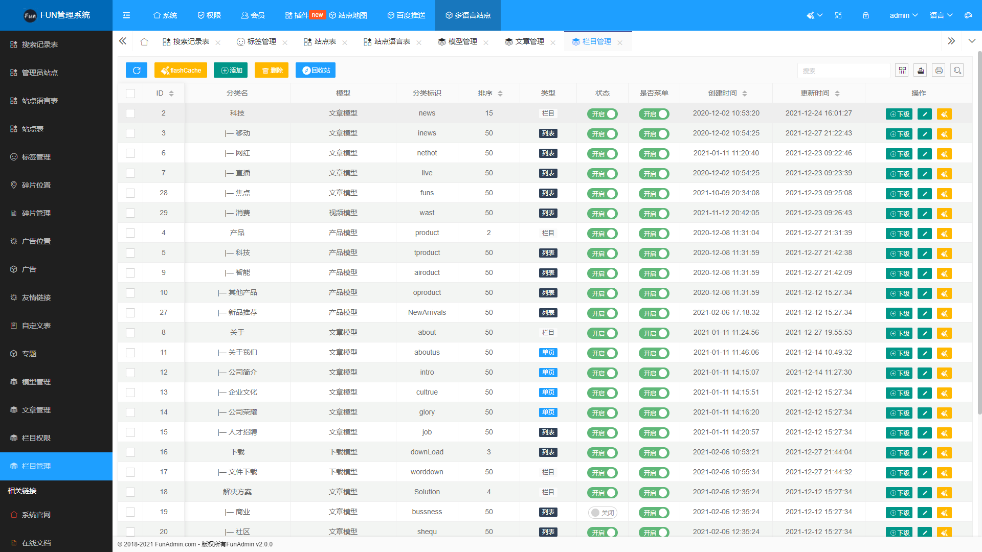
Task: Click the pencil edit icon for 科技 row
Action: [924, 114]
